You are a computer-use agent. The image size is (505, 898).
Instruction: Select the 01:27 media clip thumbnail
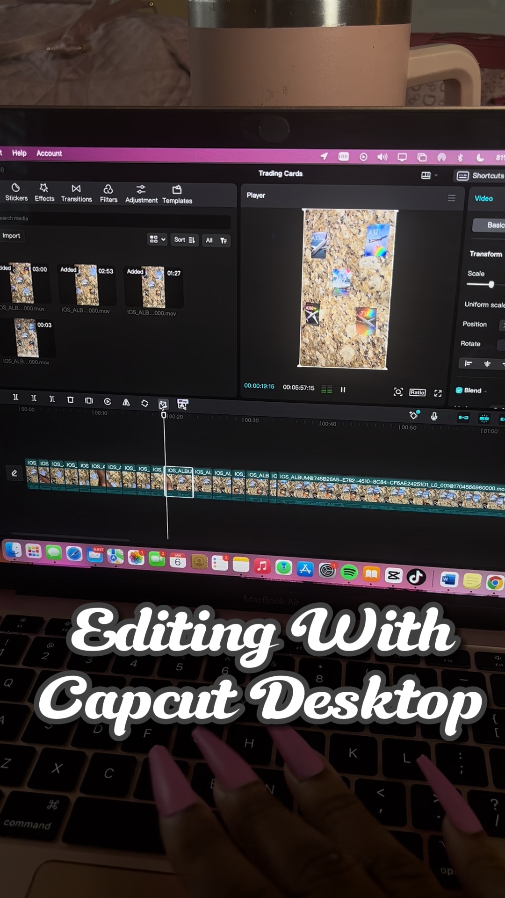click(153, 287)
